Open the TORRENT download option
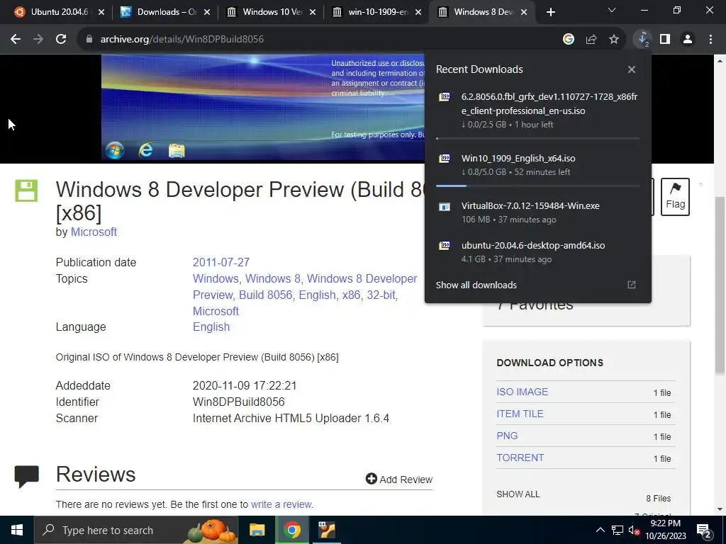The width and height of the screenshot is (726, 544). (x=520, y=458)
